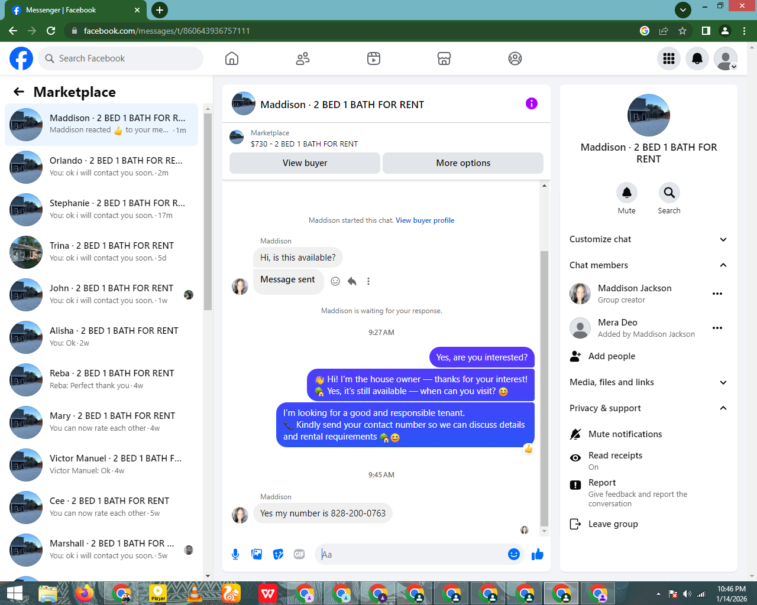The width and height of the screenshot is (757, 605).
Task: Click Leave group
Action: [x=648, y=524]
